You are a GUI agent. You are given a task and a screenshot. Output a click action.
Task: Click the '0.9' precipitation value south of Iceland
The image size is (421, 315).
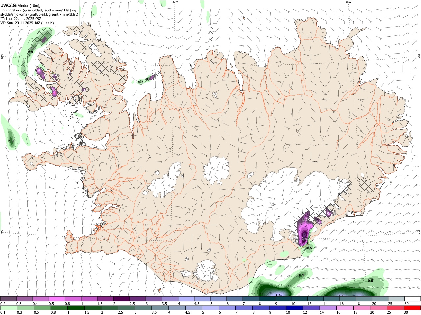click(x=302, y=275)
